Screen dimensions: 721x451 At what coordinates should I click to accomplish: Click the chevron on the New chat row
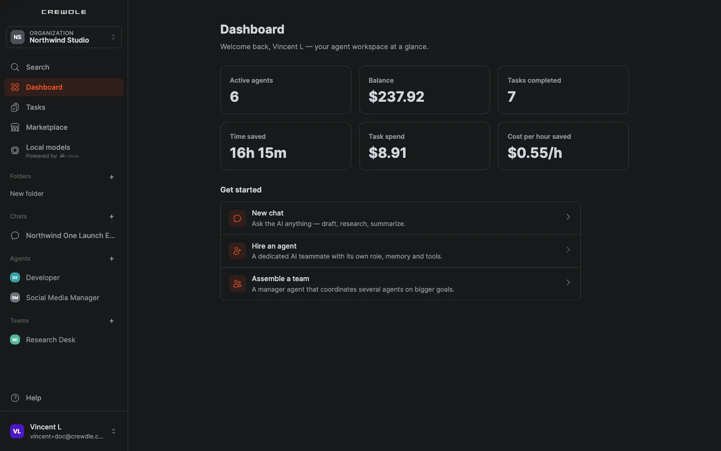[x=568, y=217]
